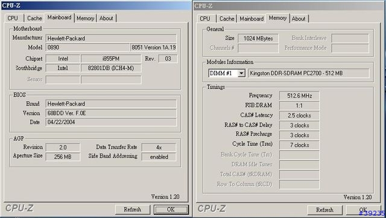The height and width of the screenshot is (218, 386).
Task: Click the DIMM #1 combo box text
Action: tap(223, 73)
